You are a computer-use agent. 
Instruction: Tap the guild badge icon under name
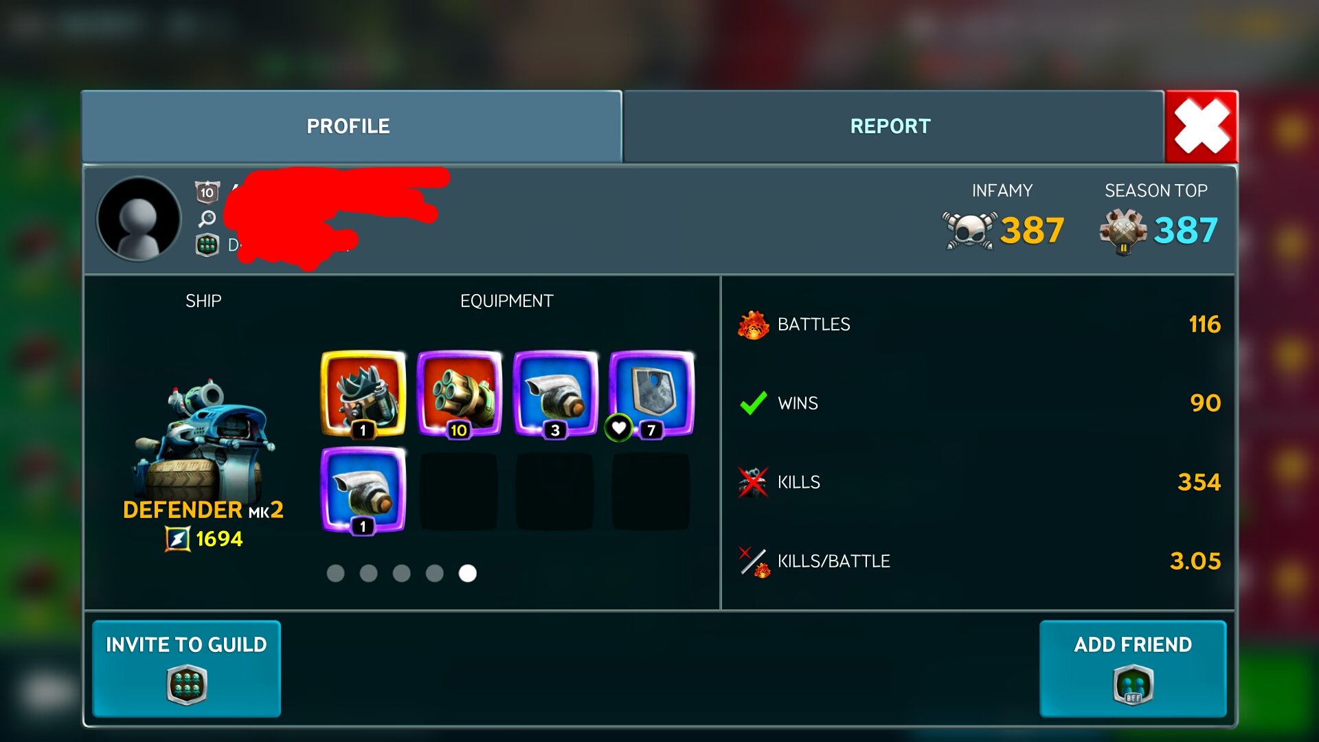[207, 245]
